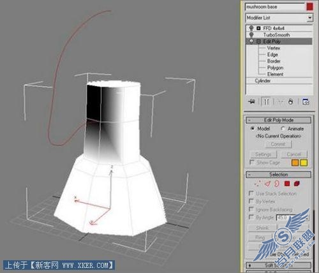This screenshot has height=273, width=319.
Task: Expand the Soft Selection rollout
Action: point(278,265)
